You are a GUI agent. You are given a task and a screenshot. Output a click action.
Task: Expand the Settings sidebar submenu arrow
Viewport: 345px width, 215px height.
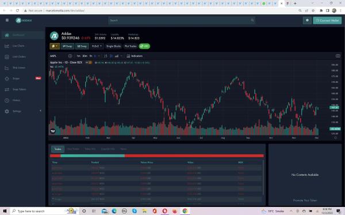[40, 111]
